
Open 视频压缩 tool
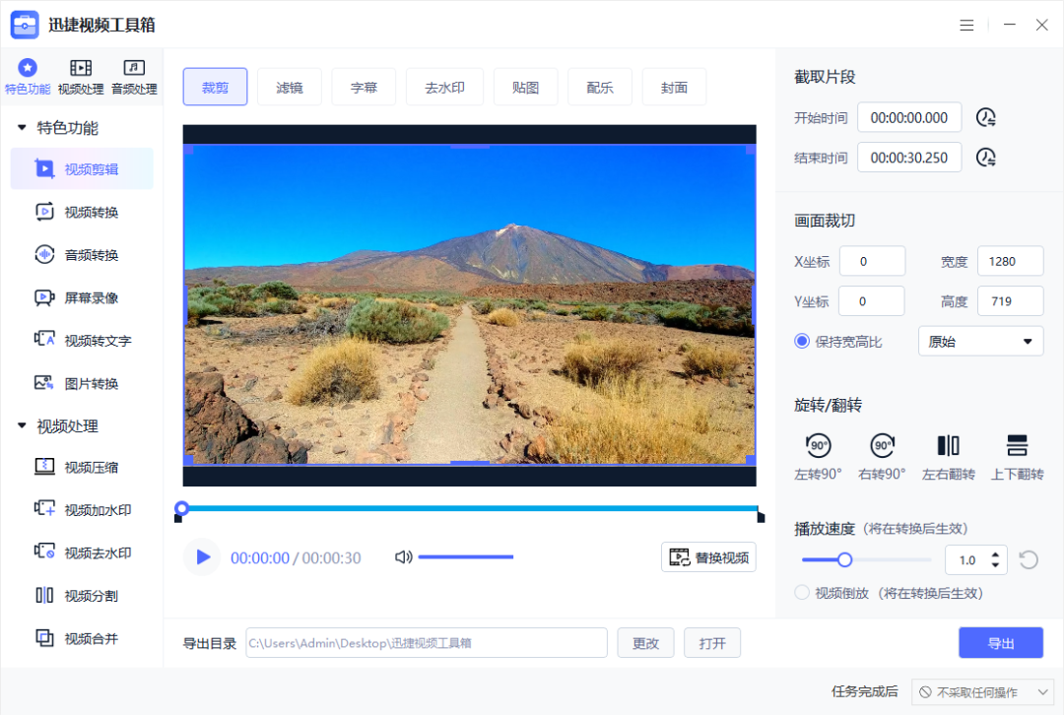click(x=82, y=468)
